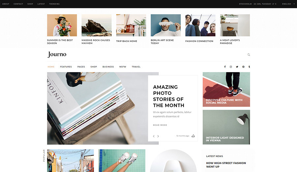Image resolution: width=297 pixels, height=172 pixels.
Task: Visit the Facebook social icon
Action: 225,66
